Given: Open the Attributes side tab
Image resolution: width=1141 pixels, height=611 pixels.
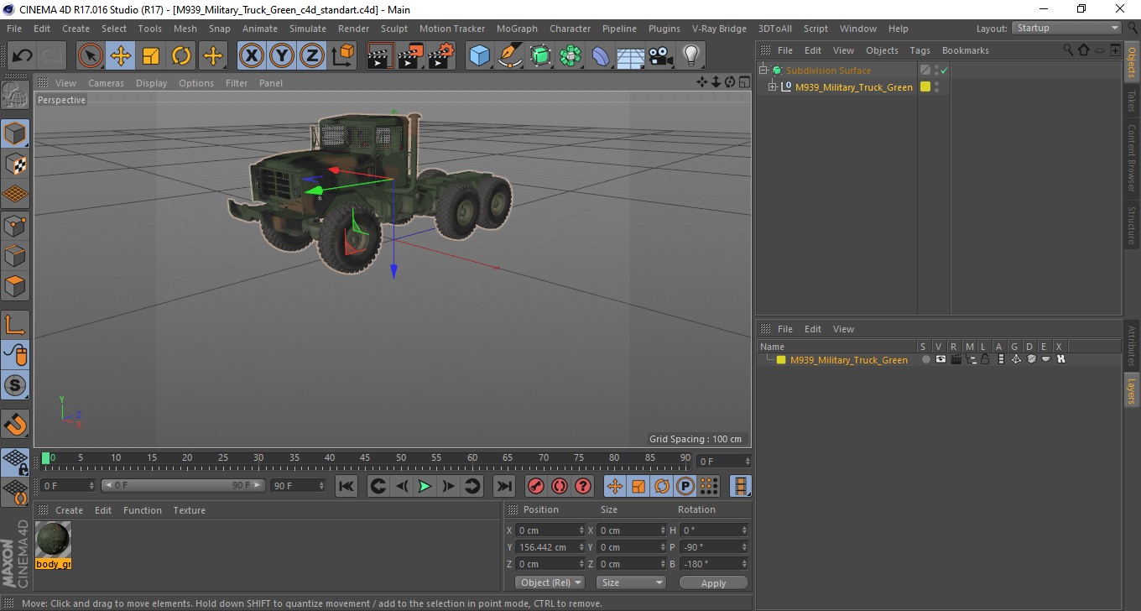Looking at the screenshot, I should [1131, 346].
